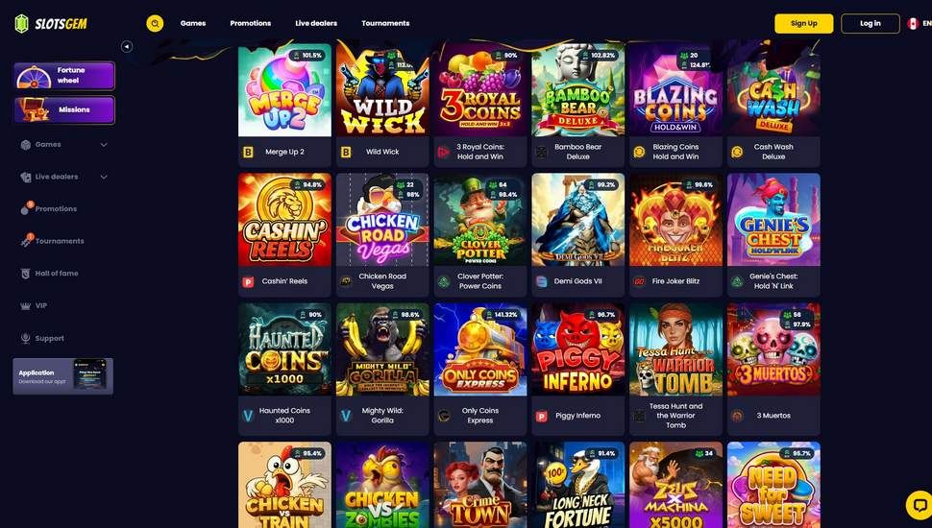Click the Tournaments sidebar icon with badge
This screenshot has width=932, height=528.
click(x=26, y=240)
